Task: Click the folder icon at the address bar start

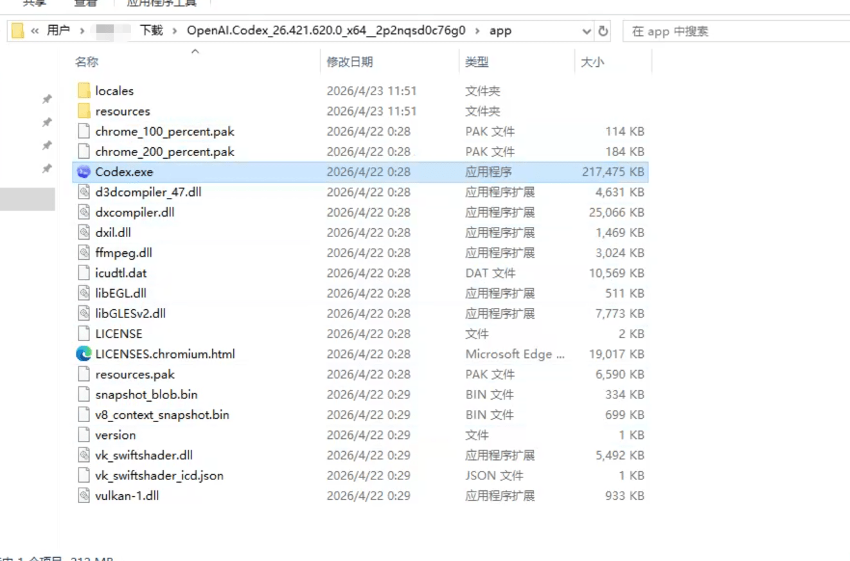Action: [x=18, y=31]
